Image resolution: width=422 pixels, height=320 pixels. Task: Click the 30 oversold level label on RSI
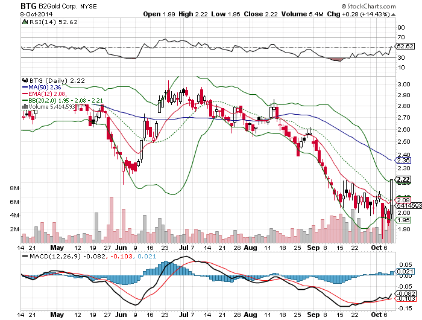(x=401, y=57)
